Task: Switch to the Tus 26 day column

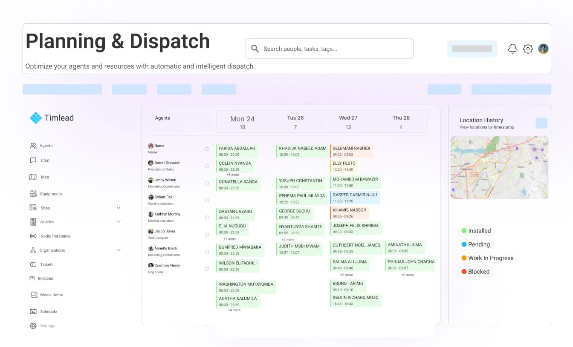Action: (x=295, y=118)
